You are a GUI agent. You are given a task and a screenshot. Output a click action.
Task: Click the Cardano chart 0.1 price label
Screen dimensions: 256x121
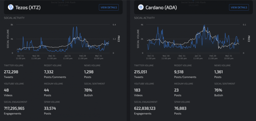pyautogui.click(x=244, y=25)
